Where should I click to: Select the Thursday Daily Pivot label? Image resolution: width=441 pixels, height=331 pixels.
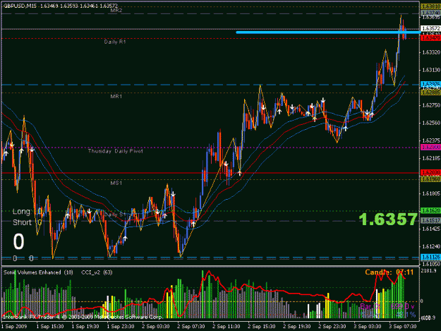(x=116, y=151)
